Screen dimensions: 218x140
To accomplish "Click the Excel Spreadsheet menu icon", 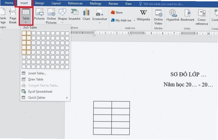I will [23, 91].
